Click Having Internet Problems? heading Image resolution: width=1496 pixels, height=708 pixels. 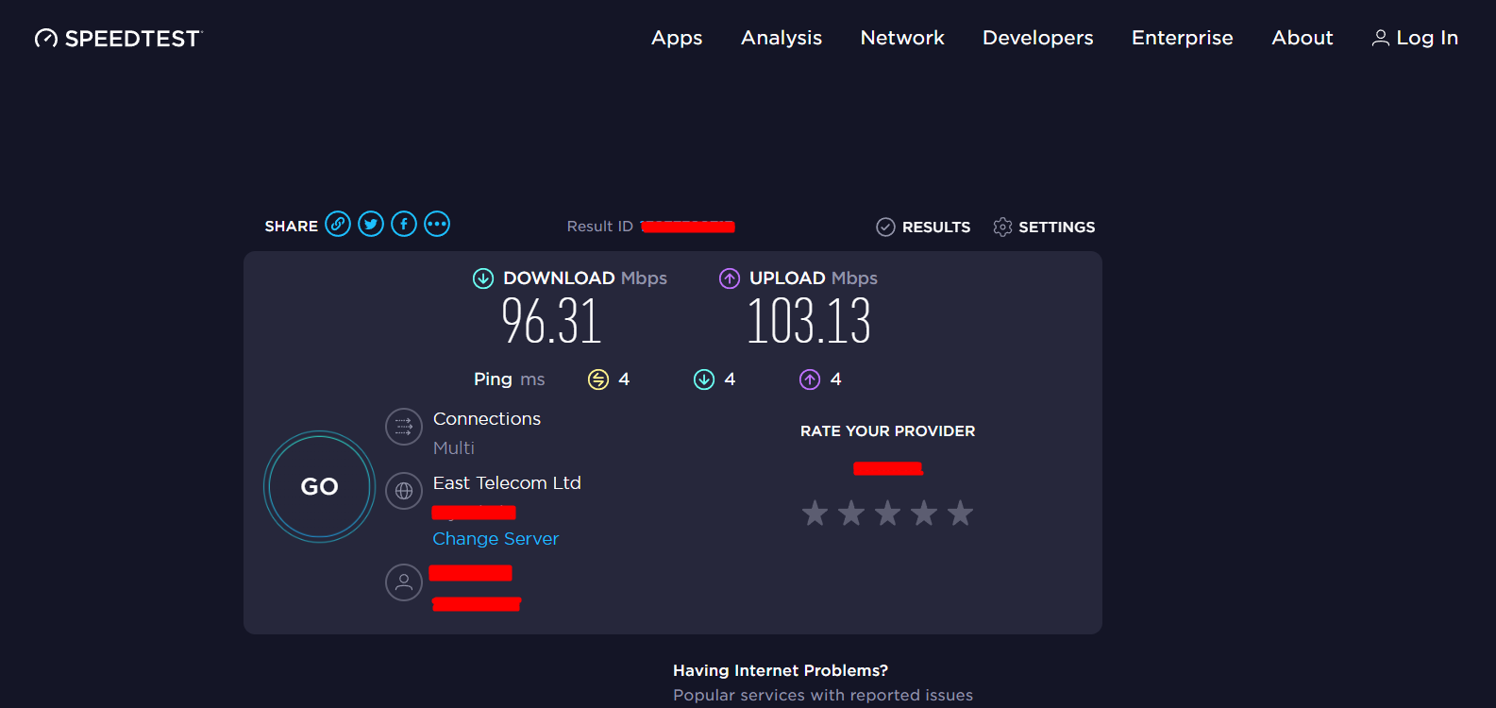(781, 671)
